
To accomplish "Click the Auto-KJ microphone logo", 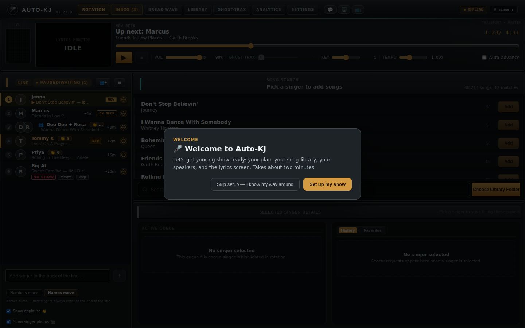I will [13, 9].
